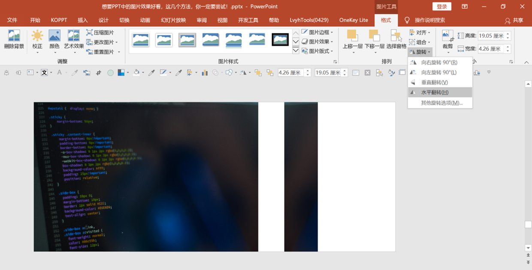Click 上移一层 bring forward icon
This screenshot has width=532, height=270.
[x=353, y=36]
